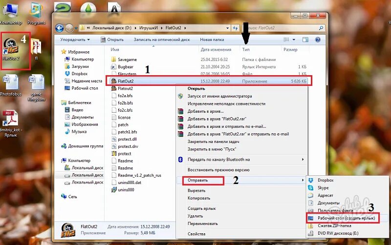Select the Photofobus document on desktop
The image size is (391, 245).
pyautogui.click(x=11, y=85)
